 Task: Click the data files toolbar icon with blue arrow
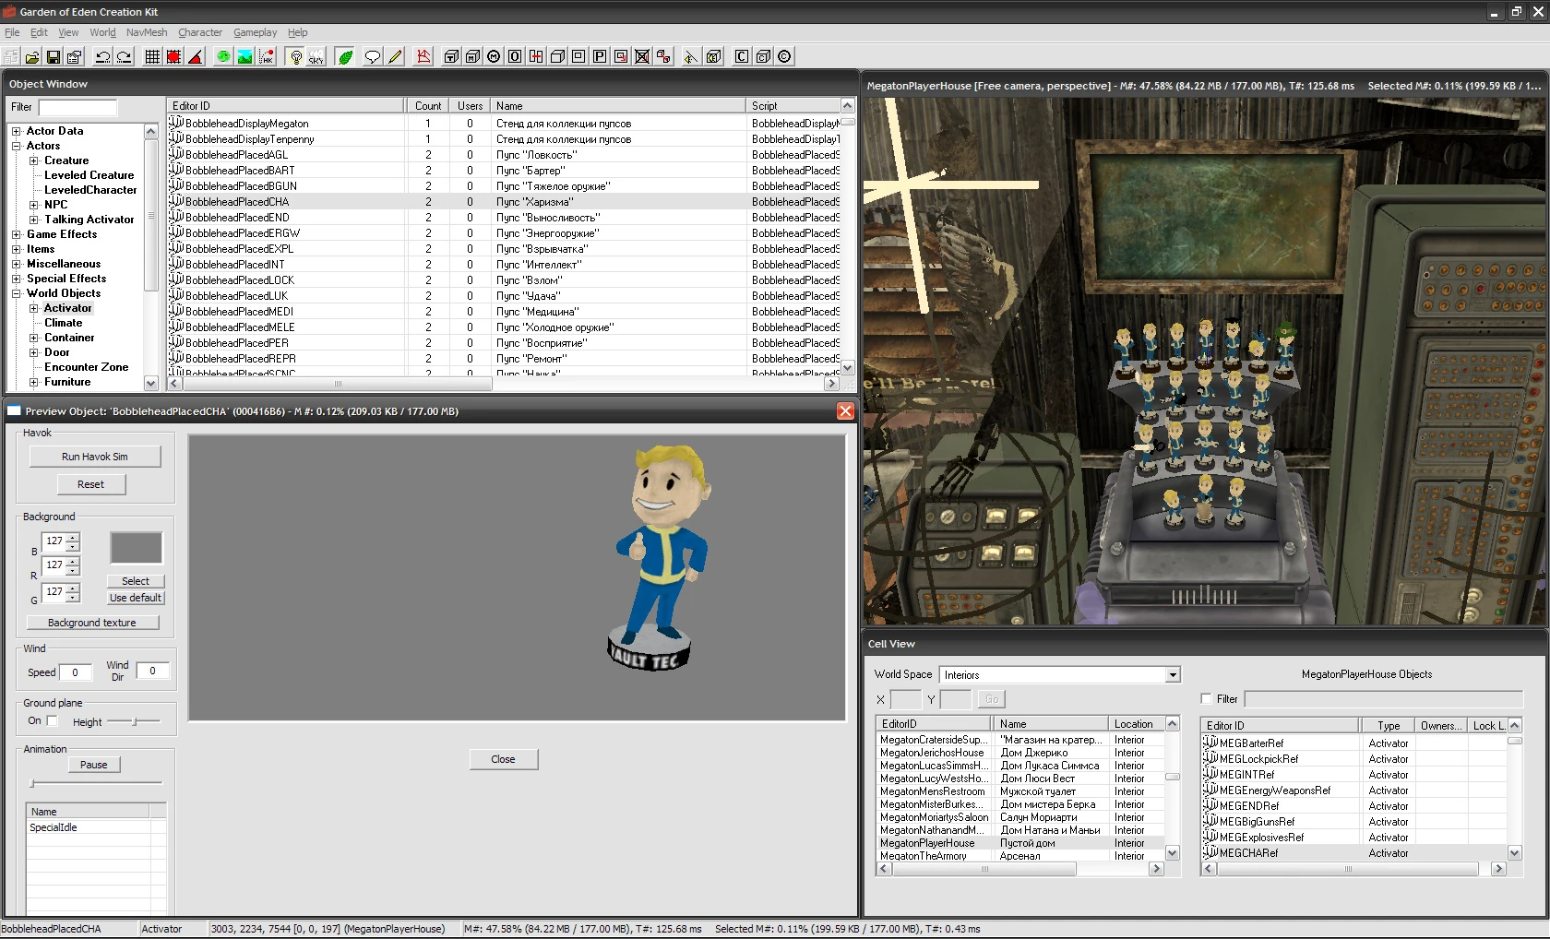click(75, 57)
